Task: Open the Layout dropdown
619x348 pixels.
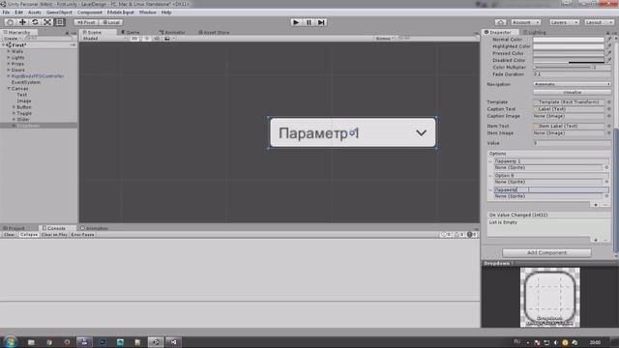Action: pos(599,22)
